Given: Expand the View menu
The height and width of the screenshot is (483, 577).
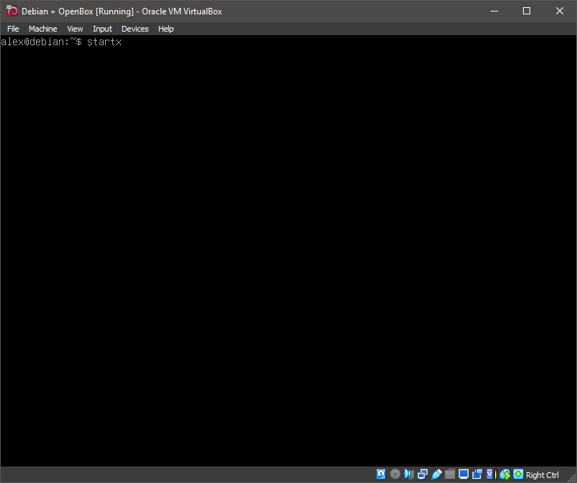Looking at the screenshot, I should [75, 29].
